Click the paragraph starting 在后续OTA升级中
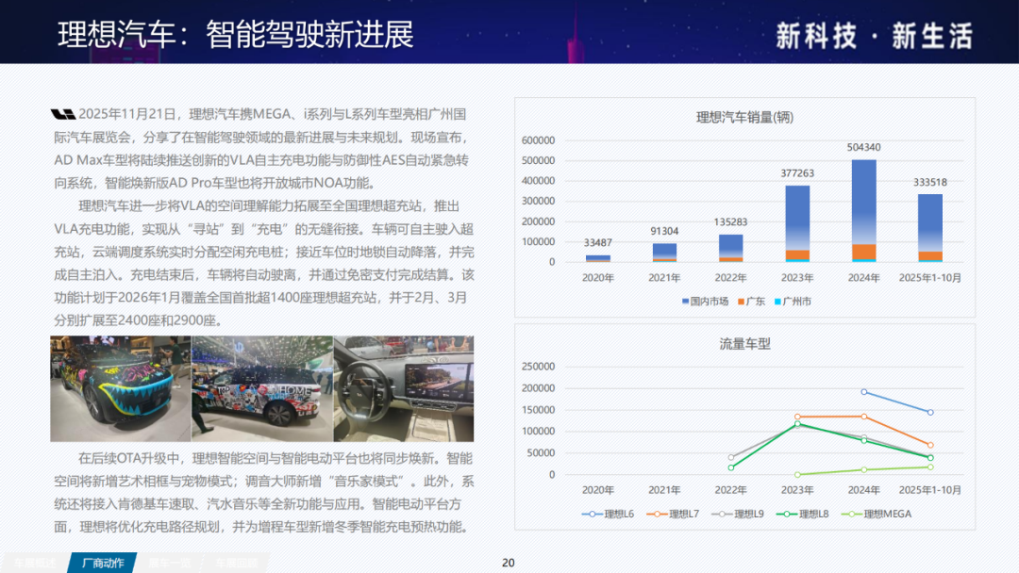Screen dimensions: 1019x573 tap(264, 493)
